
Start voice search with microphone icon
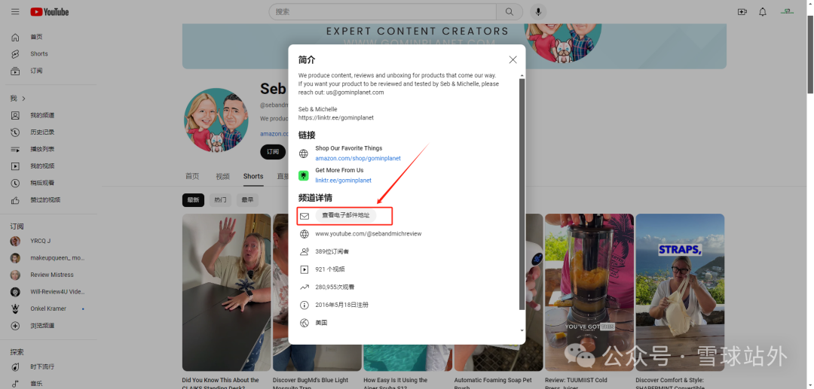click(538, 12)
